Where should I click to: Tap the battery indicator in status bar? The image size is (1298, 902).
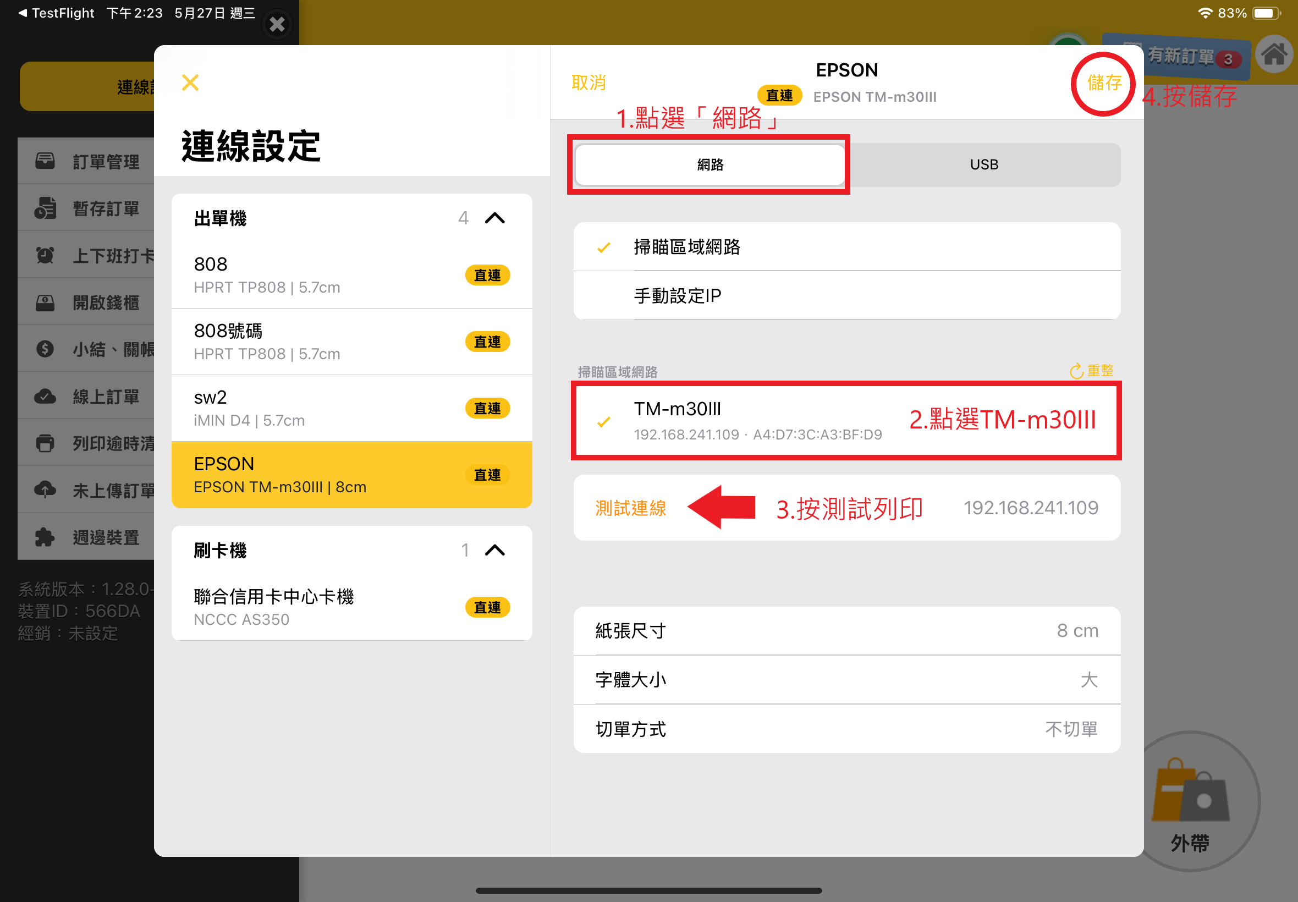pos(1266,13)
